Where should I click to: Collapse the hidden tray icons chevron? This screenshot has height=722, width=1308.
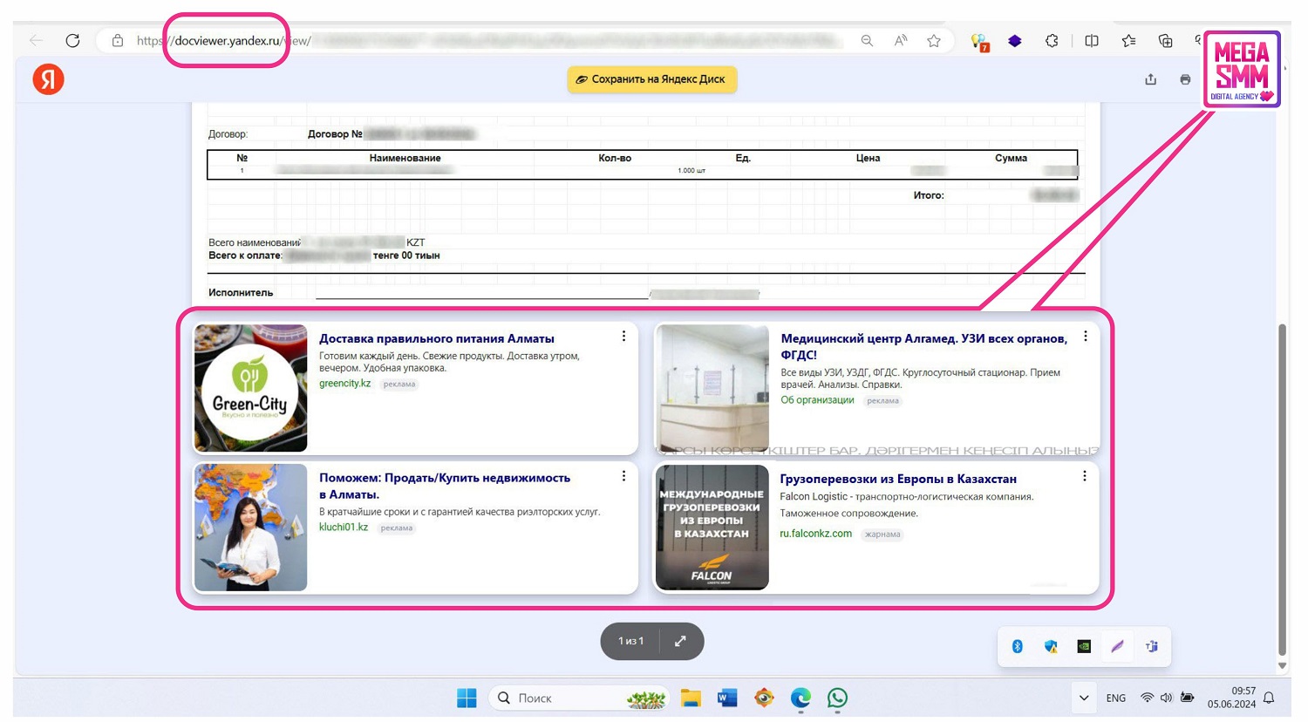coord(1084,698)
